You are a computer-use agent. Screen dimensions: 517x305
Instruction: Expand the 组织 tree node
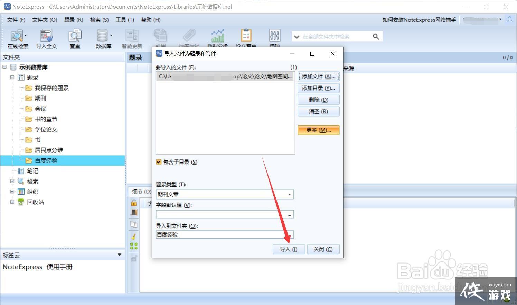(x=12, y=192)
